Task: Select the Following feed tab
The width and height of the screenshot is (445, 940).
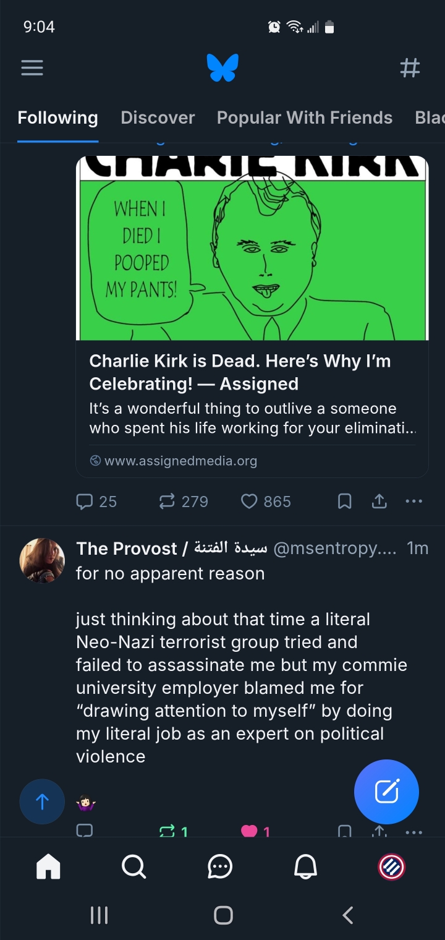Action: 57,117
